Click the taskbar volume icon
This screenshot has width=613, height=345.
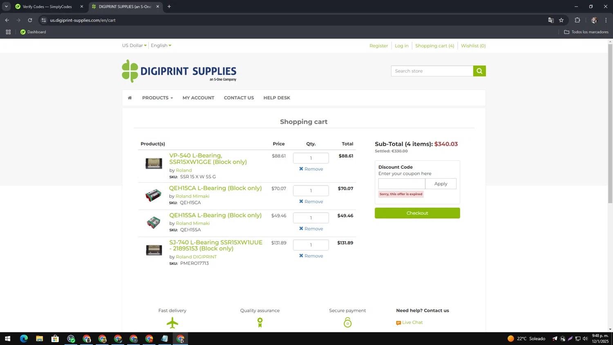tap(585, 338)
